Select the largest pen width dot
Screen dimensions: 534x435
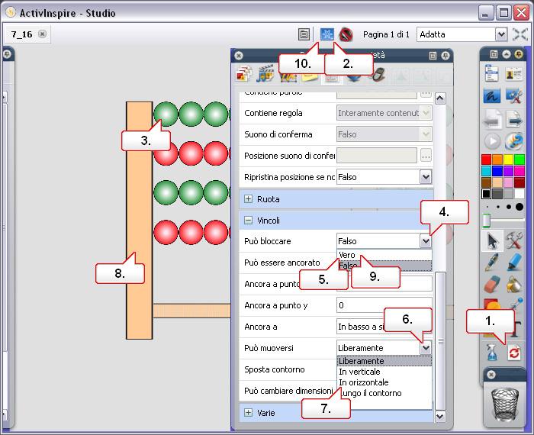[x=520, y=206]
